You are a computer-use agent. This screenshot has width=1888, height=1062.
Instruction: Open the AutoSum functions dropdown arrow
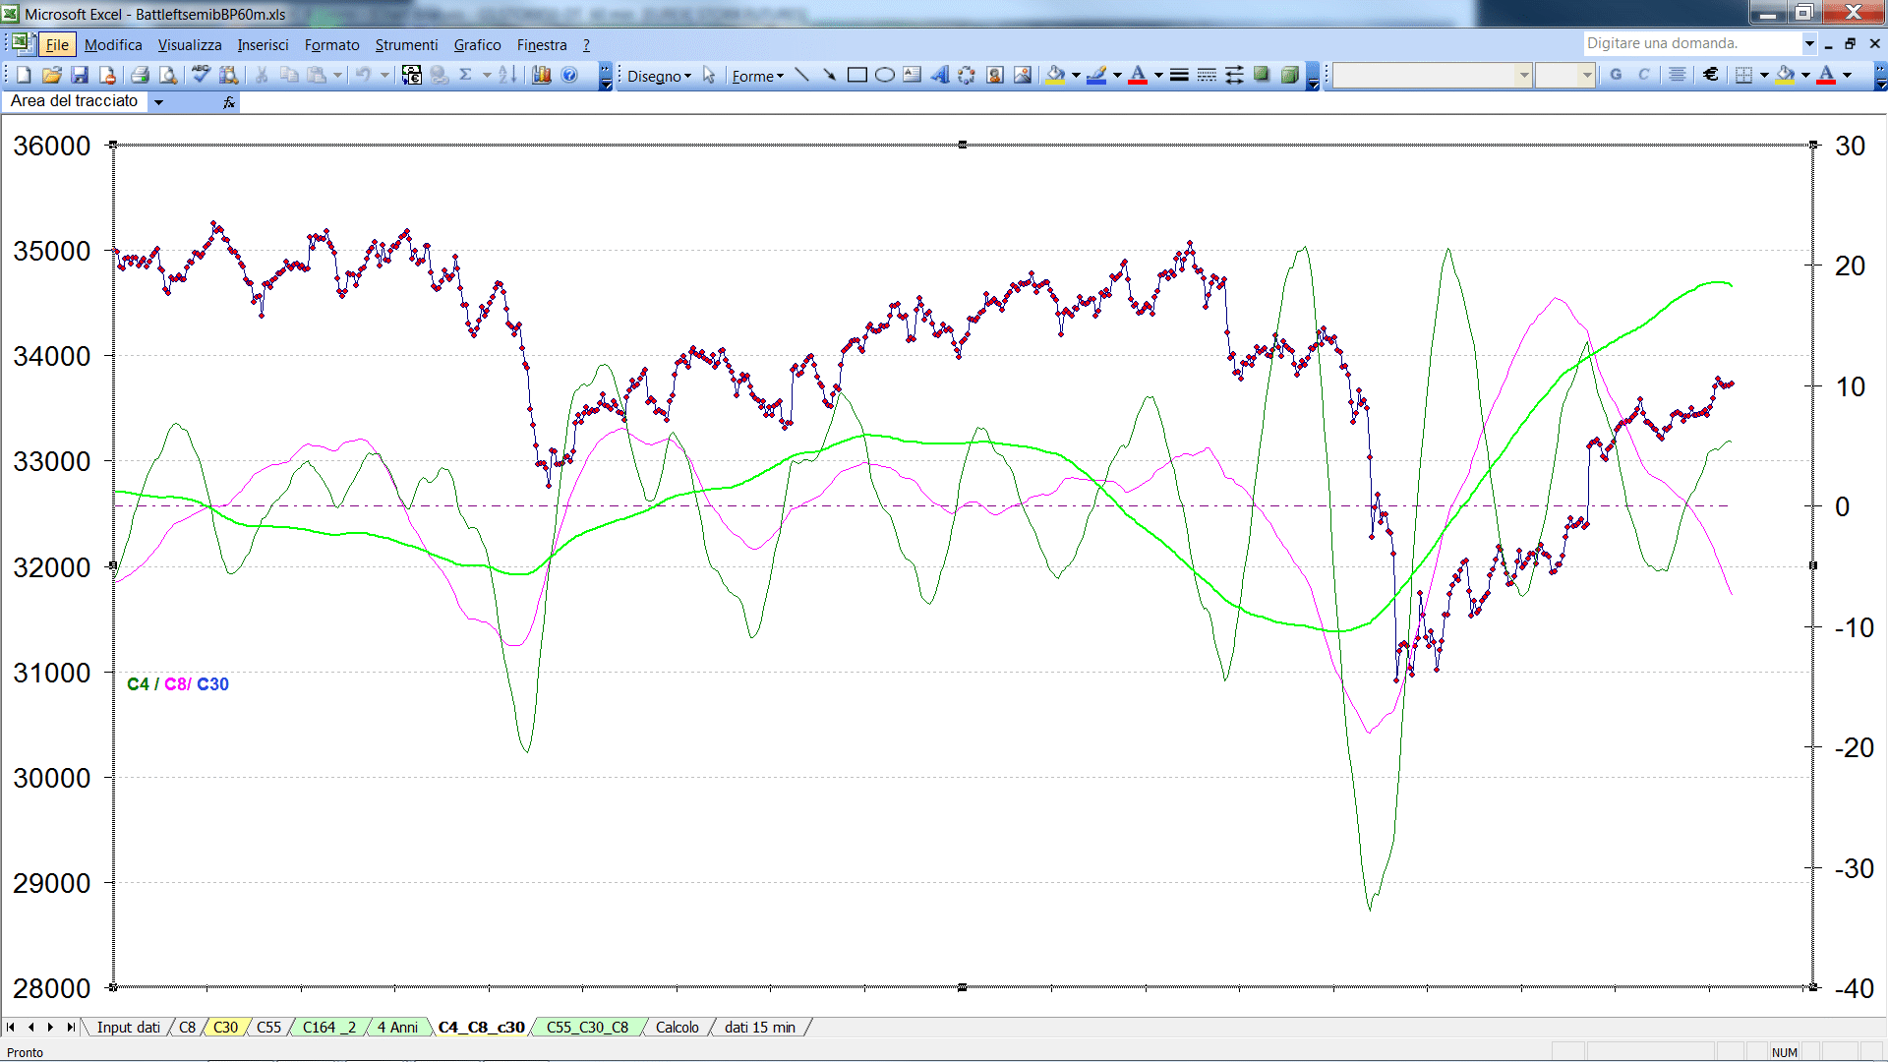(487, 75)
